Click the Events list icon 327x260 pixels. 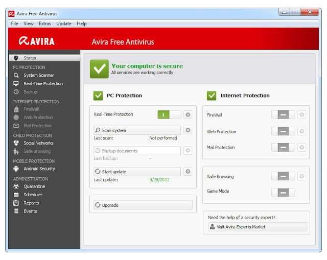[16, 211]
